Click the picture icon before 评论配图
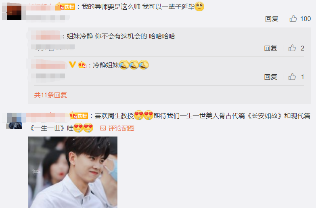Image resolution: width=316 pixels, height=208 pixels. pyautogui.click(x=103, y=128)
